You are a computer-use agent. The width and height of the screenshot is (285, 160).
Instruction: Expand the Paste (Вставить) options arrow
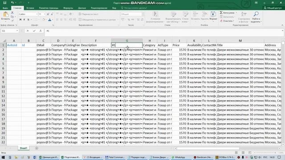click(5, 21)
